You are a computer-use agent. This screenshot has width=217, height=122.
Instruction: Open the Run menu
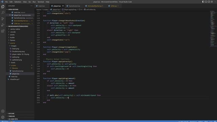pyautogui.click(x=34, y=2)
